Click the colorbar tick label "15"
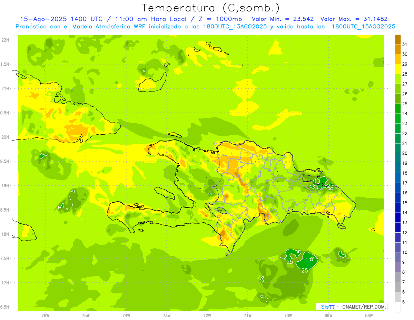 pos(405,203)
